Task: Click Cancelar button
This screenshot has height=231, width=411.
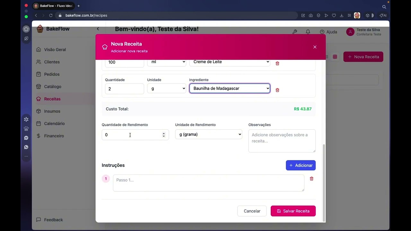Action: (252, 211)
